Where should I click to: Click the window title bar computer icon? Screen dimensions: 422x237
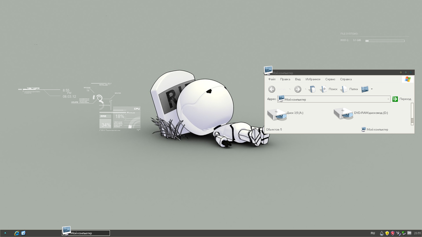point(268,70)
